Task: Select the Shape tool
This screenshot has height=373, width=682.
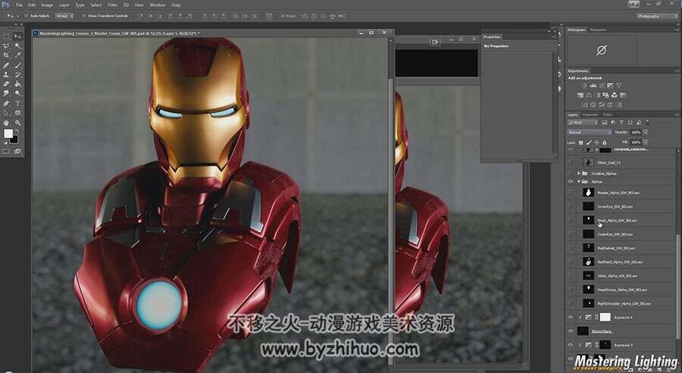Action: [18, 112]
